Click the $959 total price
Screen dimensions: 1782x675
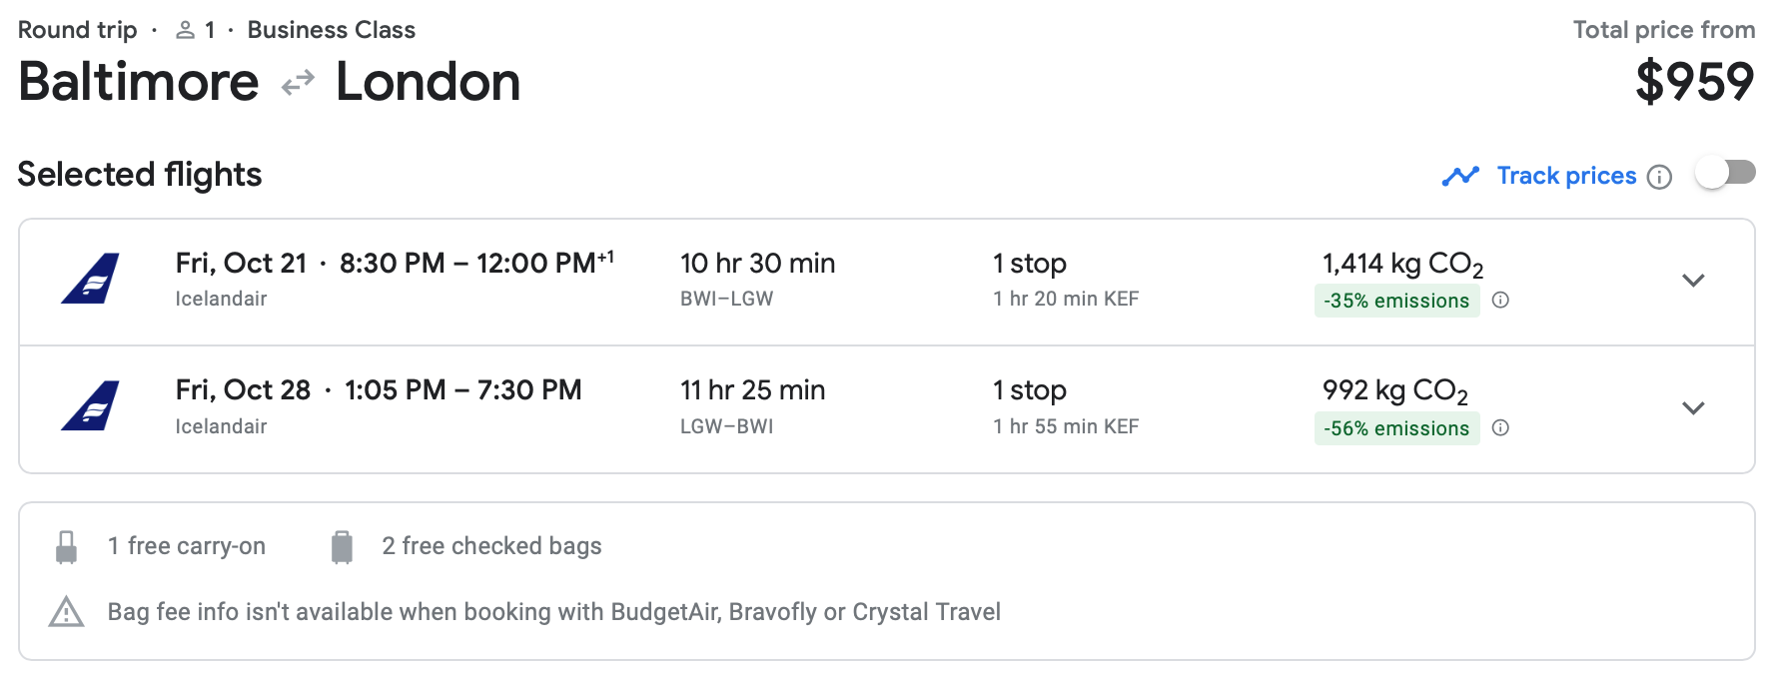[1694, 82]
